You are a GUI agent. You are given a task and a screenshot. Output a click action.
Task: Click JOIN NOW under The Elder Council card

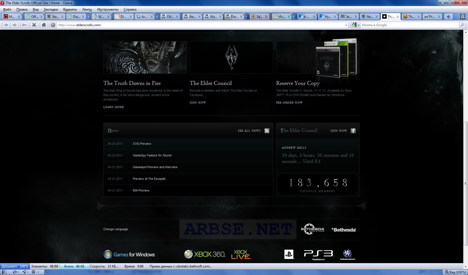pyautogui.click(x=198, y=102)
